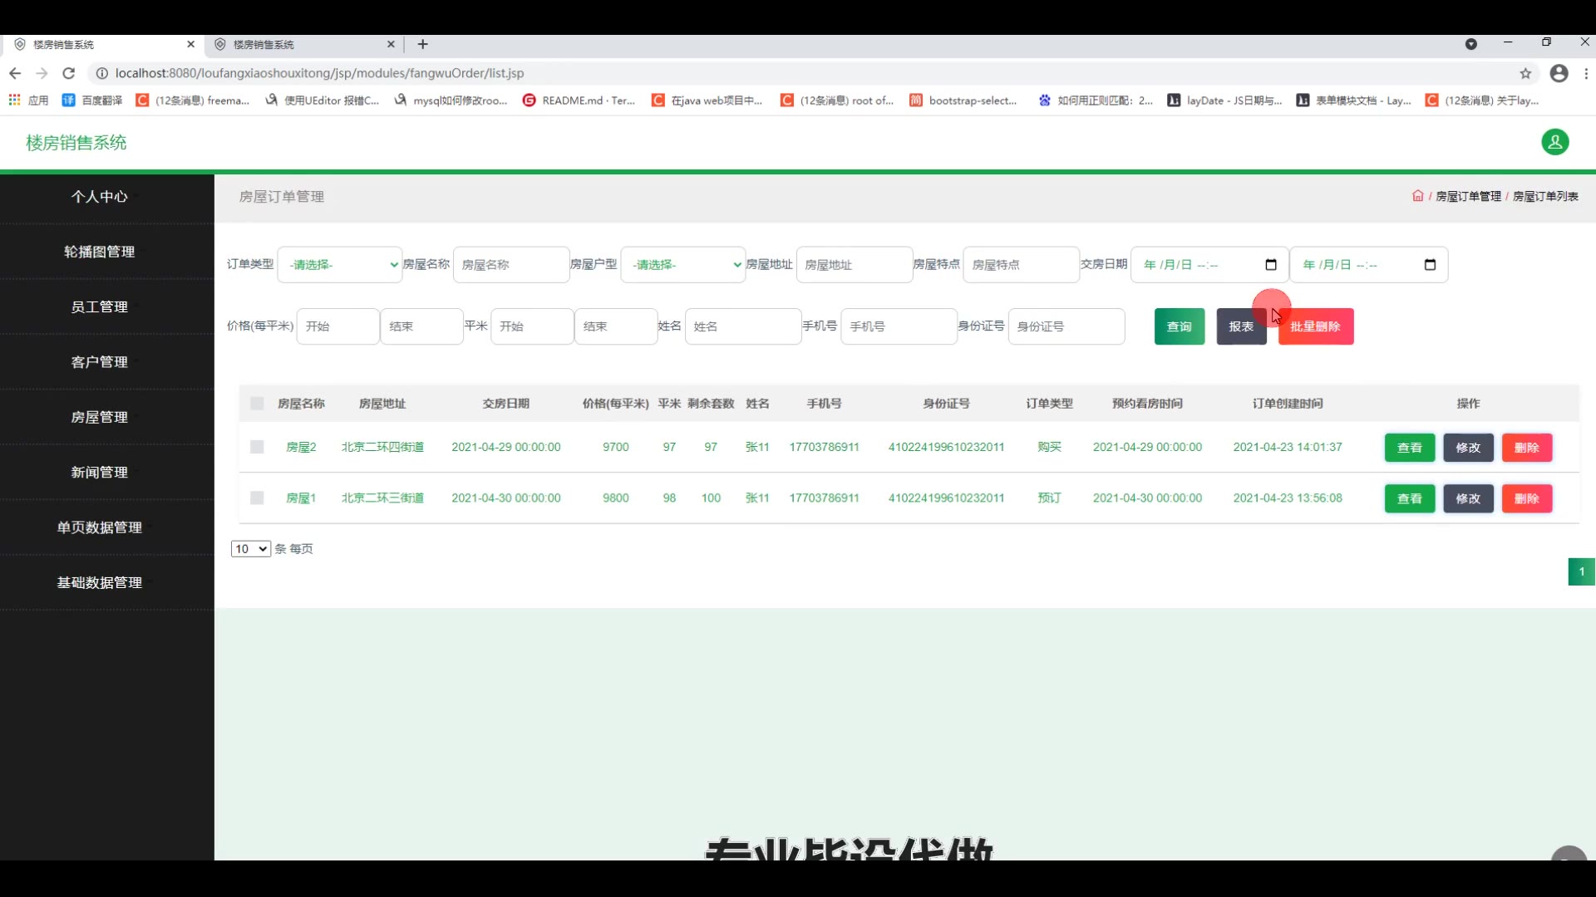Open second date field calendar picker icon

click(x=1430, y=265)
